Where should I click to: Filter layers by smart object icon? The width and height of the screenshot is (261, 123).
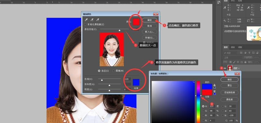pos(257,53)
